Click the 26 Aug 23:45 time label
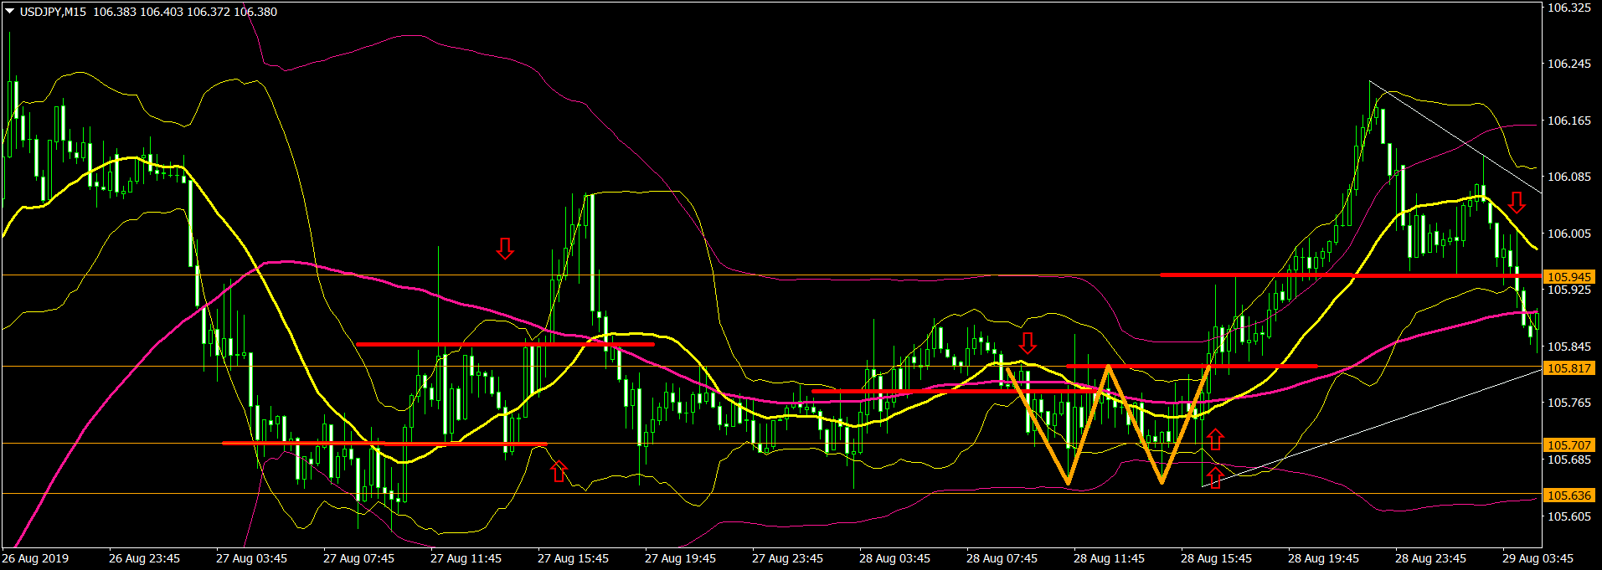Image resolution: width=1602 pixels, height=570 pixels. point(144,558)
